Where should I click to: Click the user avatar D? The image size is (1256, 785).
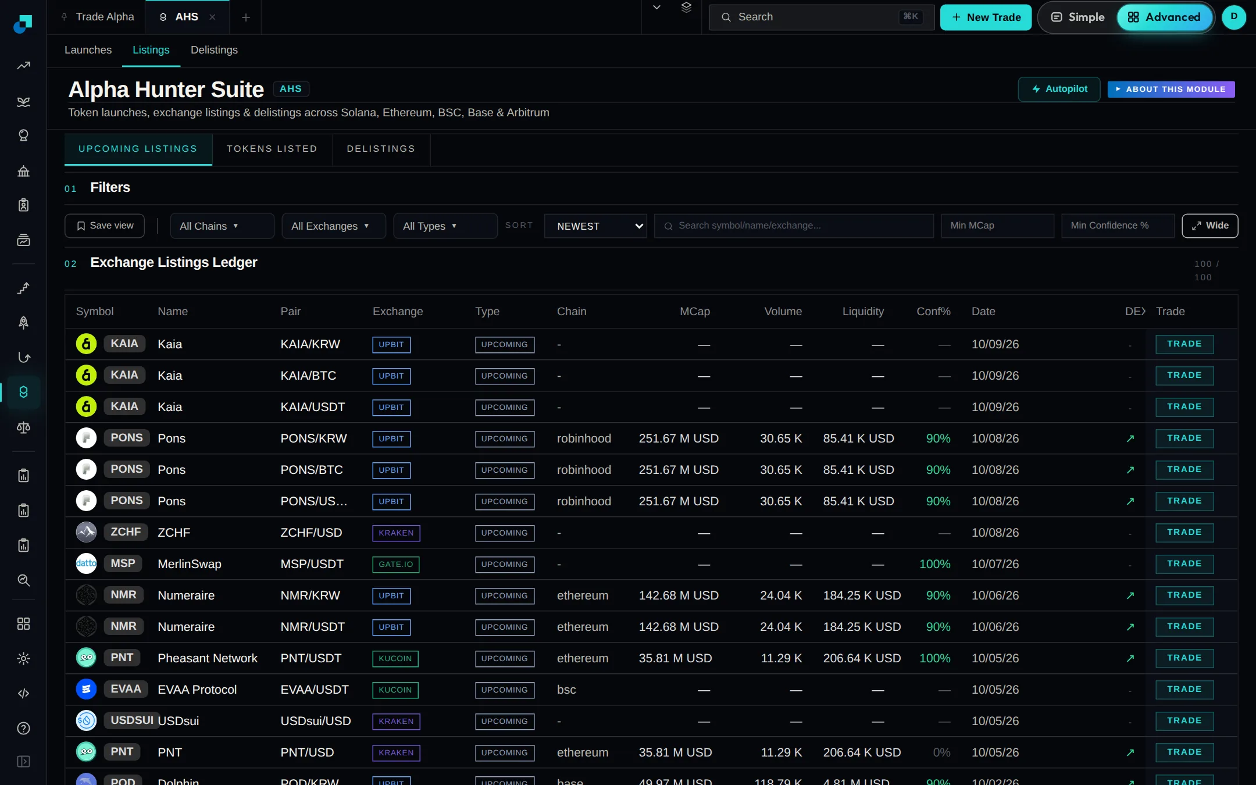pos(1234,17)
